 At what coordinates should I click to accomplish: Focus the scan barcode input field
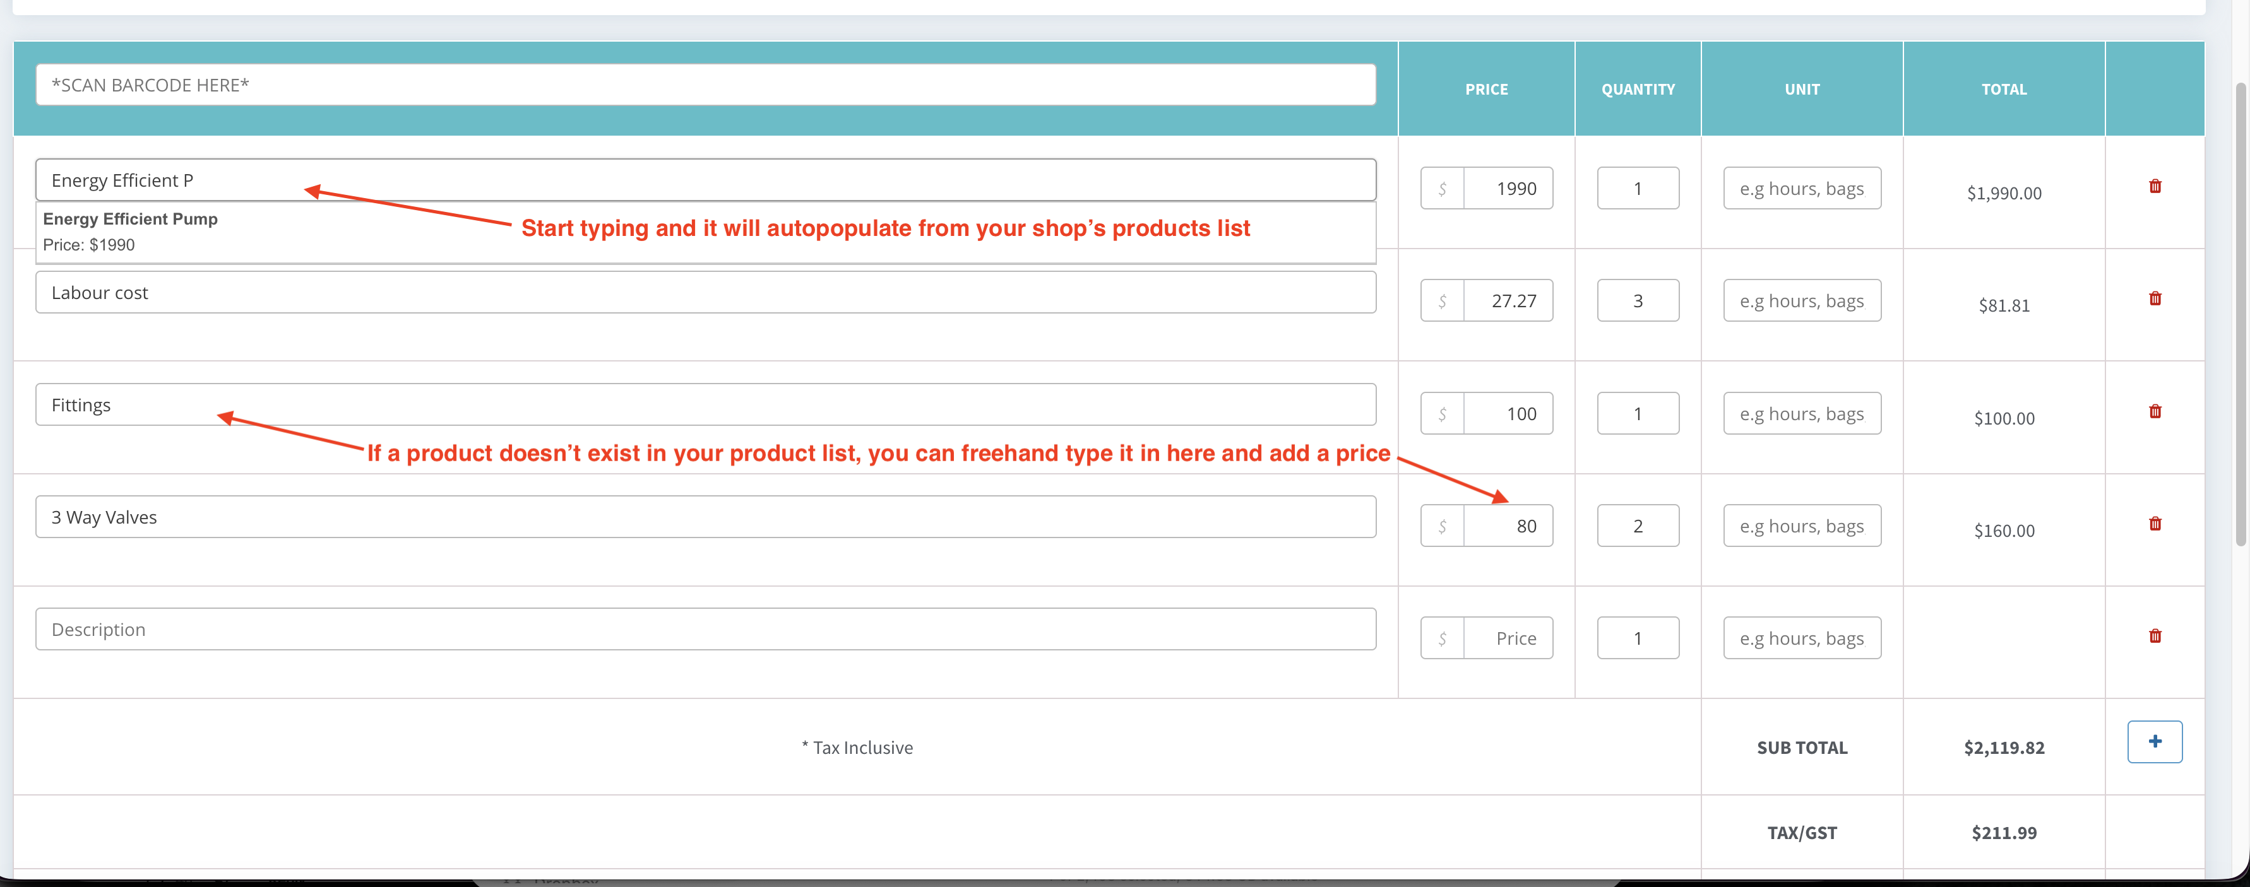(706, 85)
